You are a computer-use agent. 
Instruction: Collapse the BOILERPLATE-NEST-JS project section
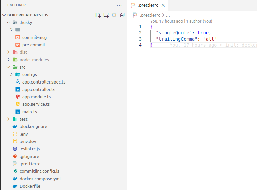(4, 15)
